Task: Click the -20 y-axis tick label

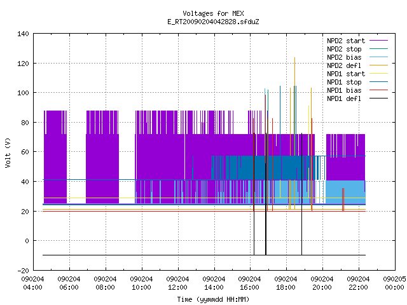Action: 23,271
